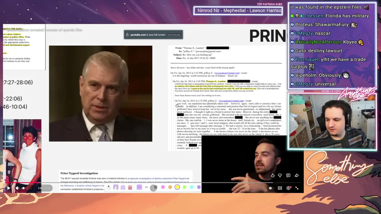
Task: Click the 'Peter Nygard Investigation' heading
Action: click(79, 173)
